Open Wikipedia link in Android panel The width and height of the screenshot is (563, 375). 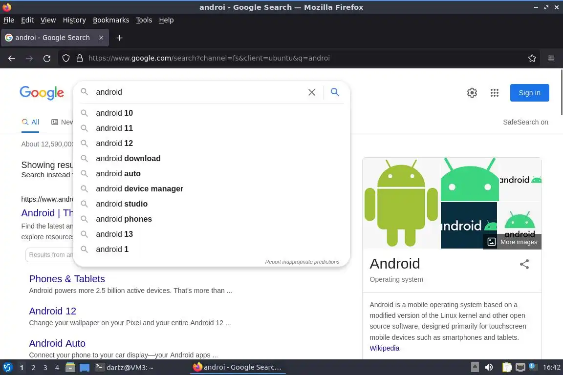384,348
